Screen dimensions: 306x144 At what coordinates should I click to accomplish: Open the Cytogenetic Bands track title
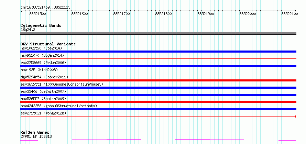(41, 25)
